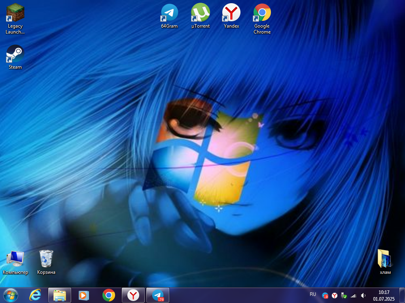405x303 pixels.
Task: Click the Show desktop button at taskbar end
Action: 402,295
